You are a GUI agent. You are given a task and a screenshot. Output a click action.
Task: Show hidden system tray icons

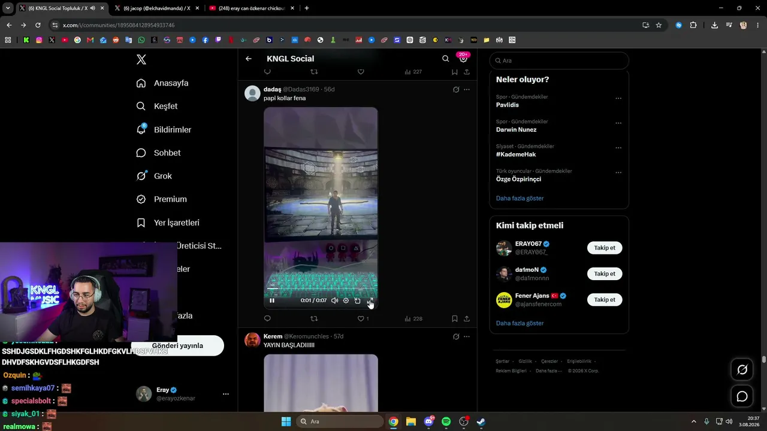pyautogui.click(x=694, y=421)
